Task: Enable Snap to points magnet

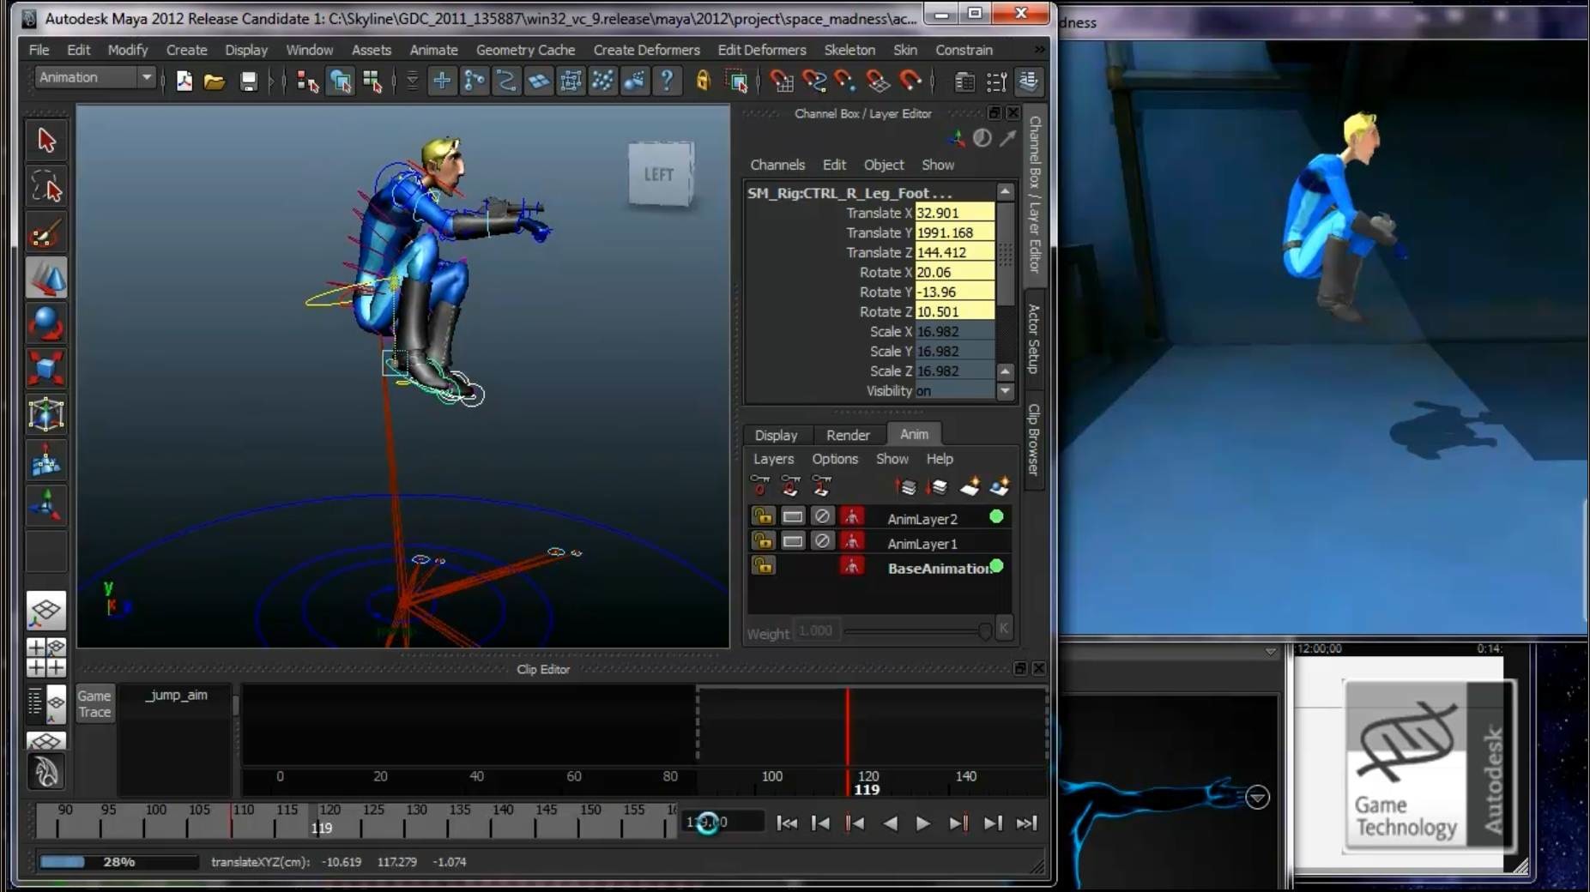Action: [x=845, y=81]
